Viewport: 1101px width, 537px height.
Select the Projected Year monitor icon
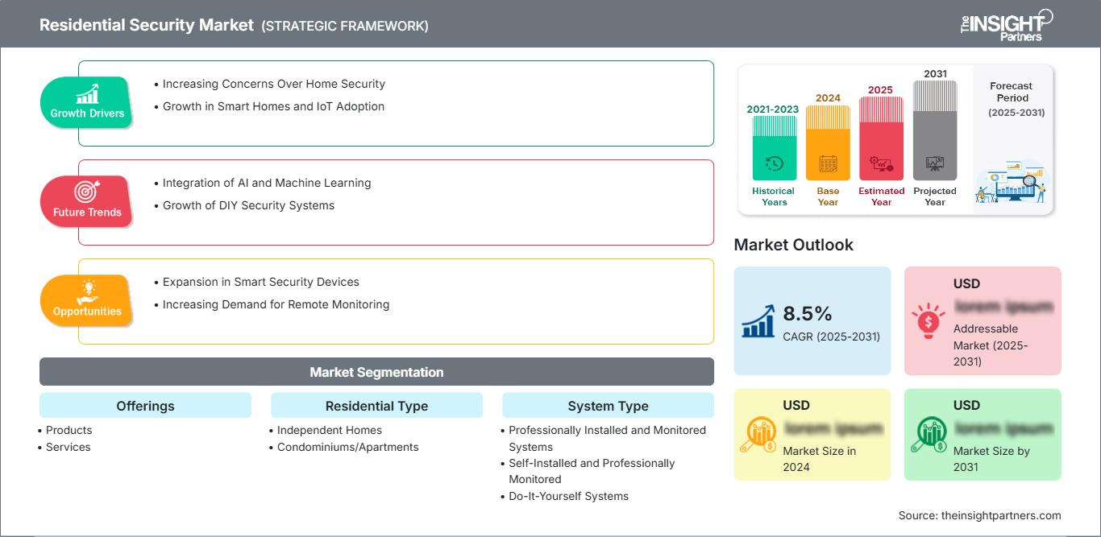tap(934, 163)
